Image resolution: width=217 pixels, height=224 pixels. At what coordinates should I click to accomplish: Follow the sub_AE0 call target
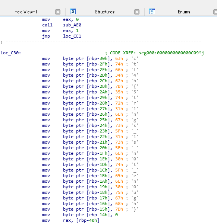point(72,25)
